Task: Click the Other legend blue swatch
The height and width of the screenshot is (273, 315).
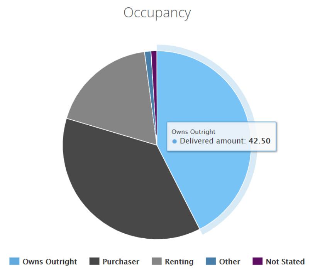Action: click(x=211, y=261)
